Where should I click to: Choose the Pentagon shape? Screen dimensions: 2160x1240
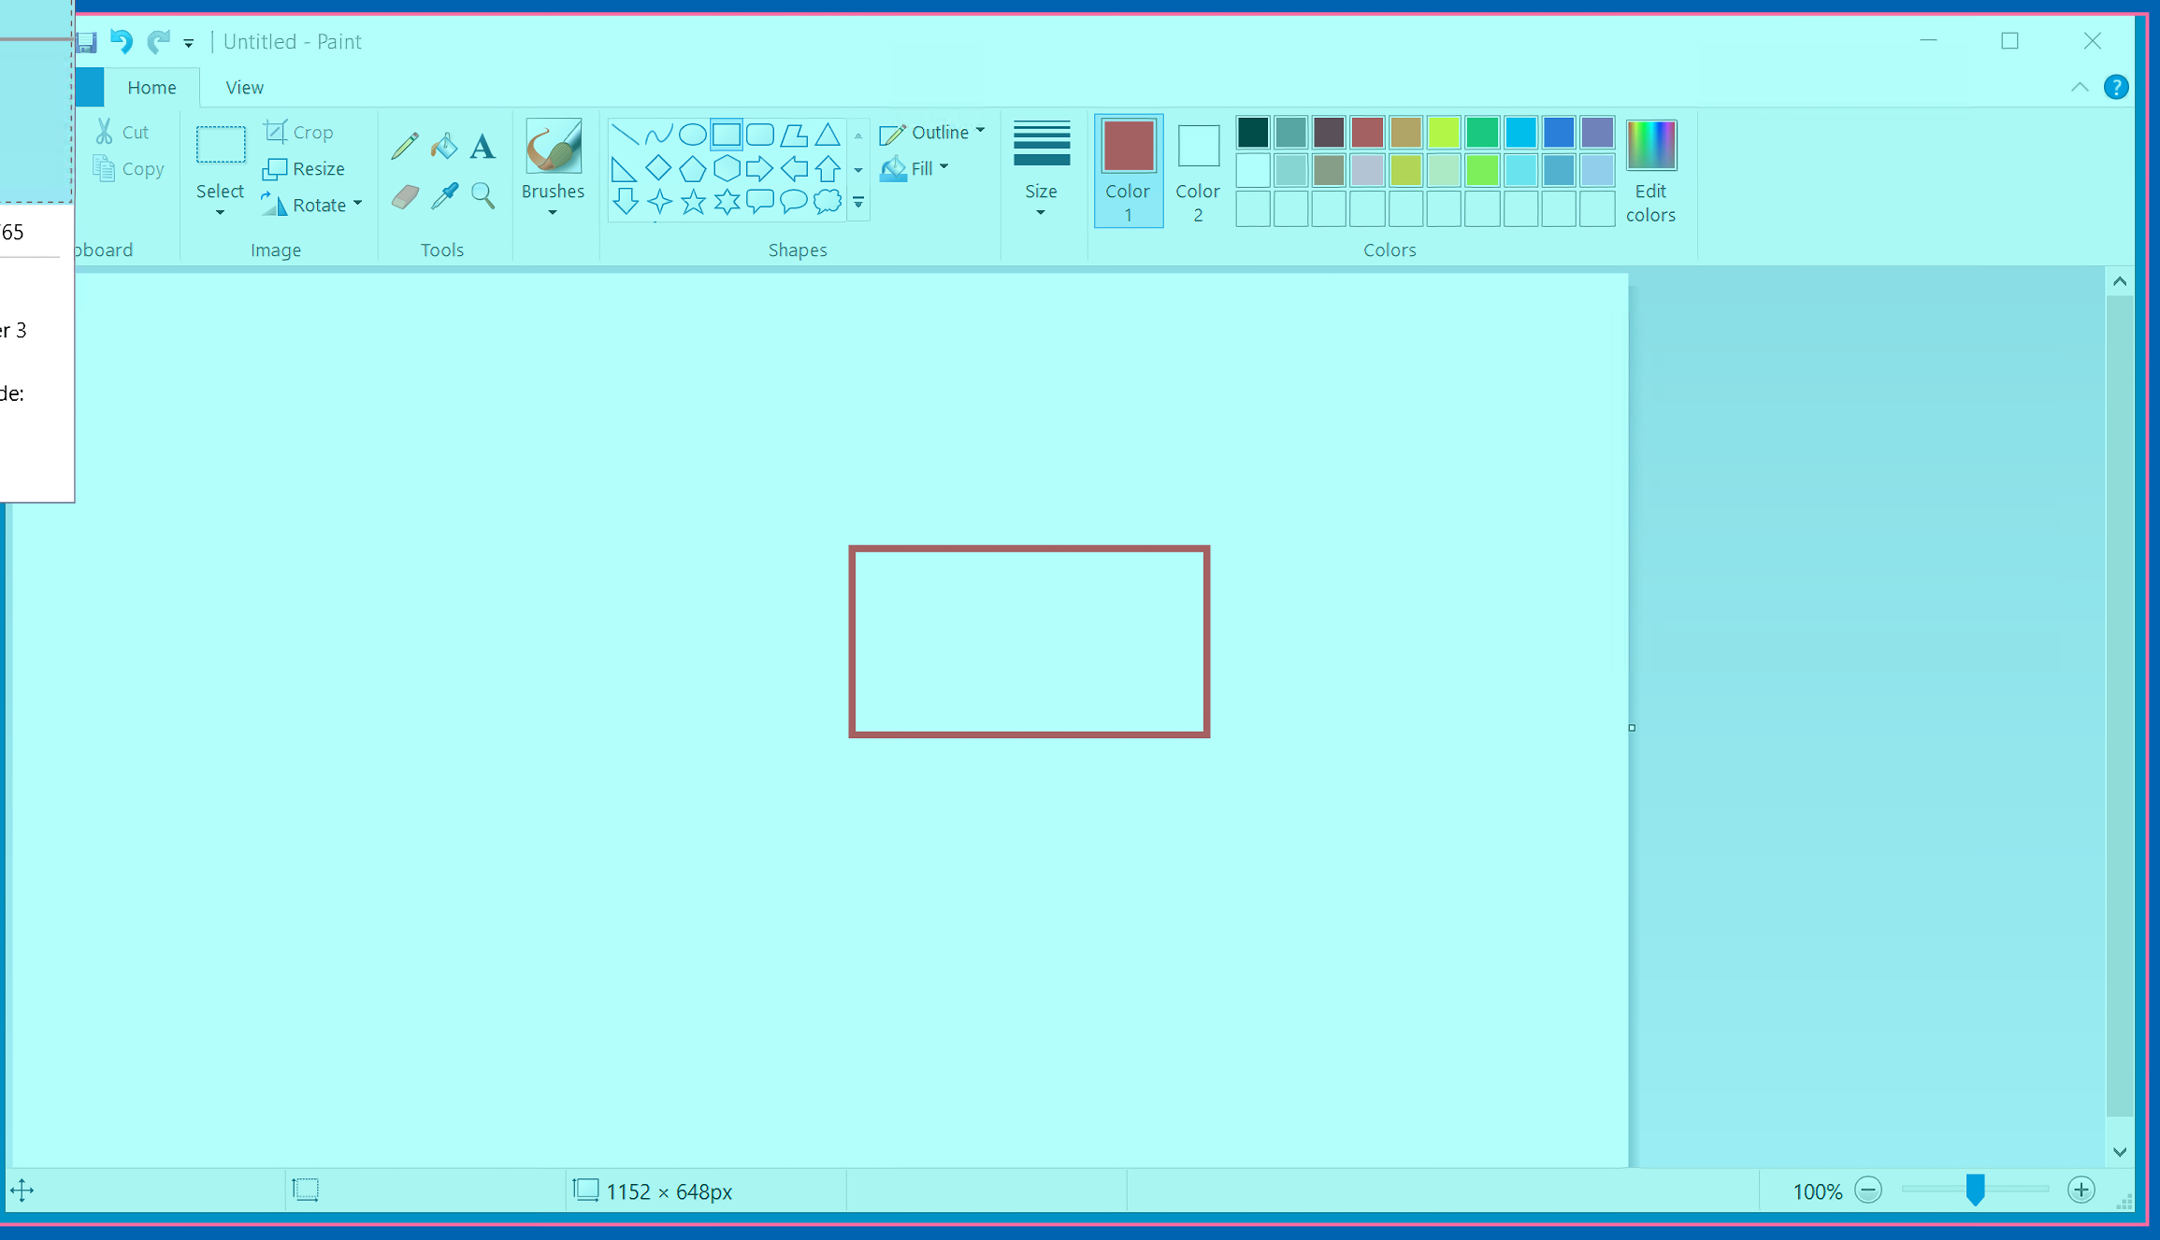(x=692, y=169)
